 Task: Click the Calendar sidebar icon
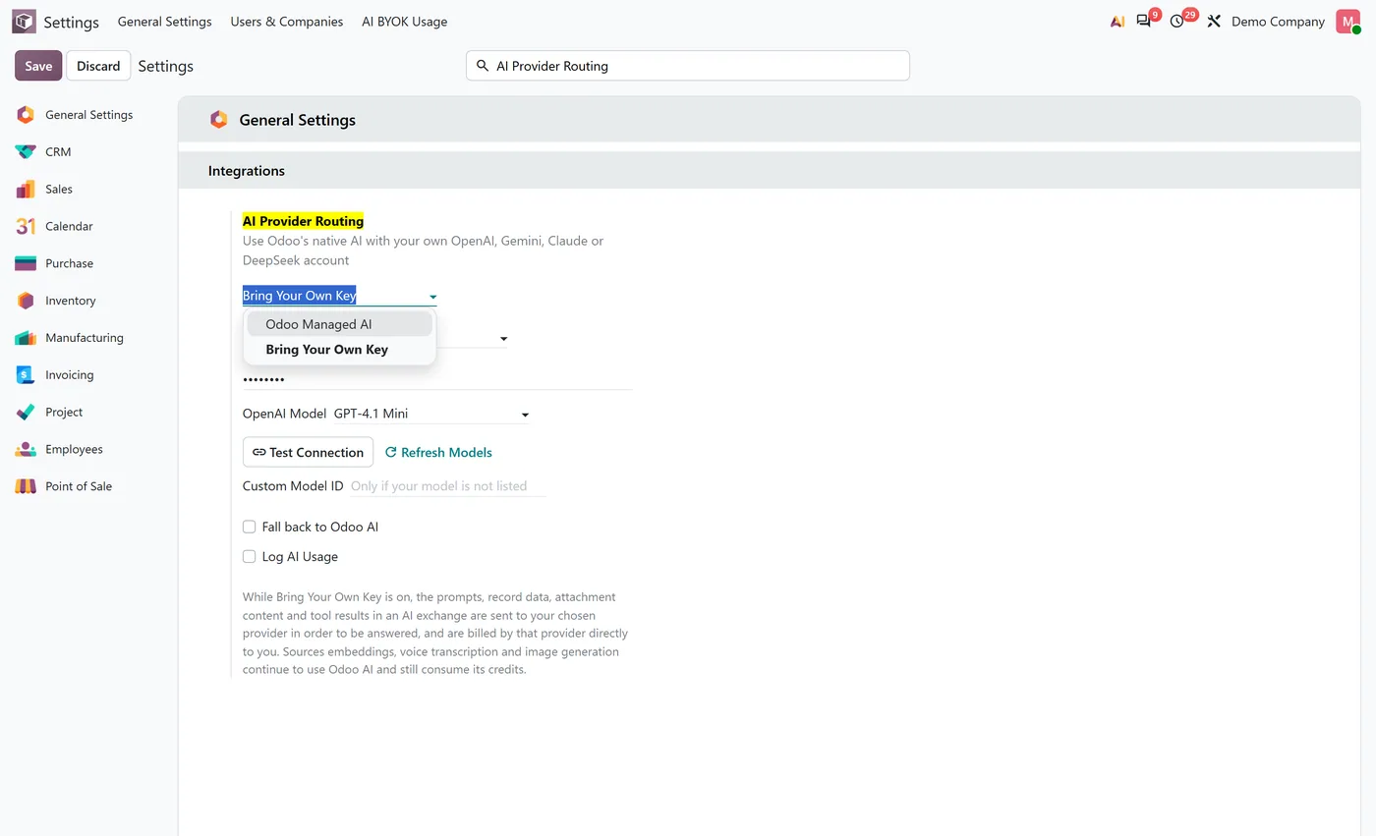pos(26,227)
